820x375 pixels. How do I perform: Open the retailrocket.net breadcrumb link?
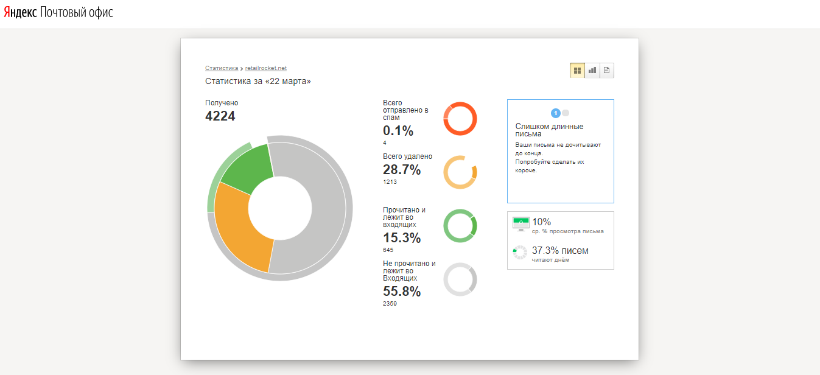click(265, 68)
